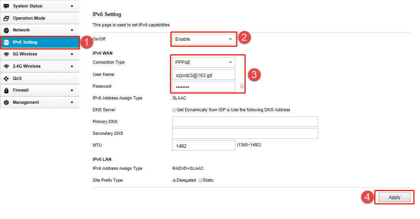Click the Management gear icon
The width and height of the screenshot is (420, 219).
6,103
